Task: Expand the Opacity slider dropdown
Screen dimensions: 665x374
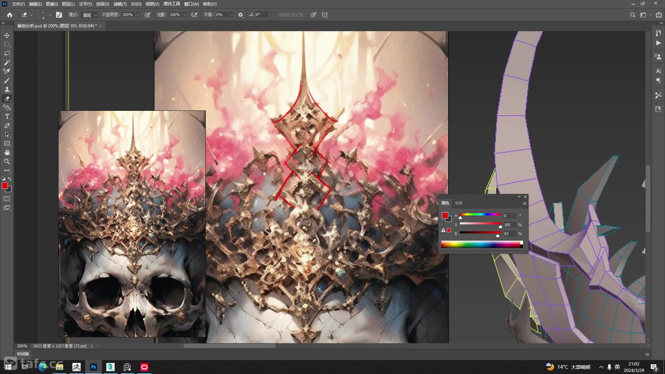Action: (x=138, y=15)
